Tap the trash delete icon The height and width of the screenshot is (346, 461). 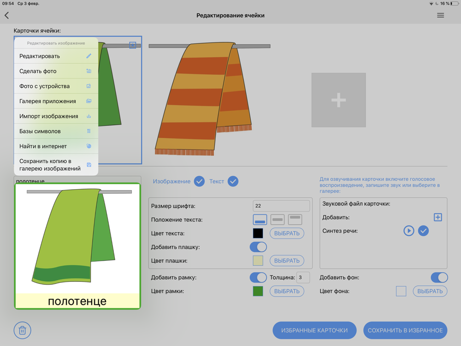22,330
